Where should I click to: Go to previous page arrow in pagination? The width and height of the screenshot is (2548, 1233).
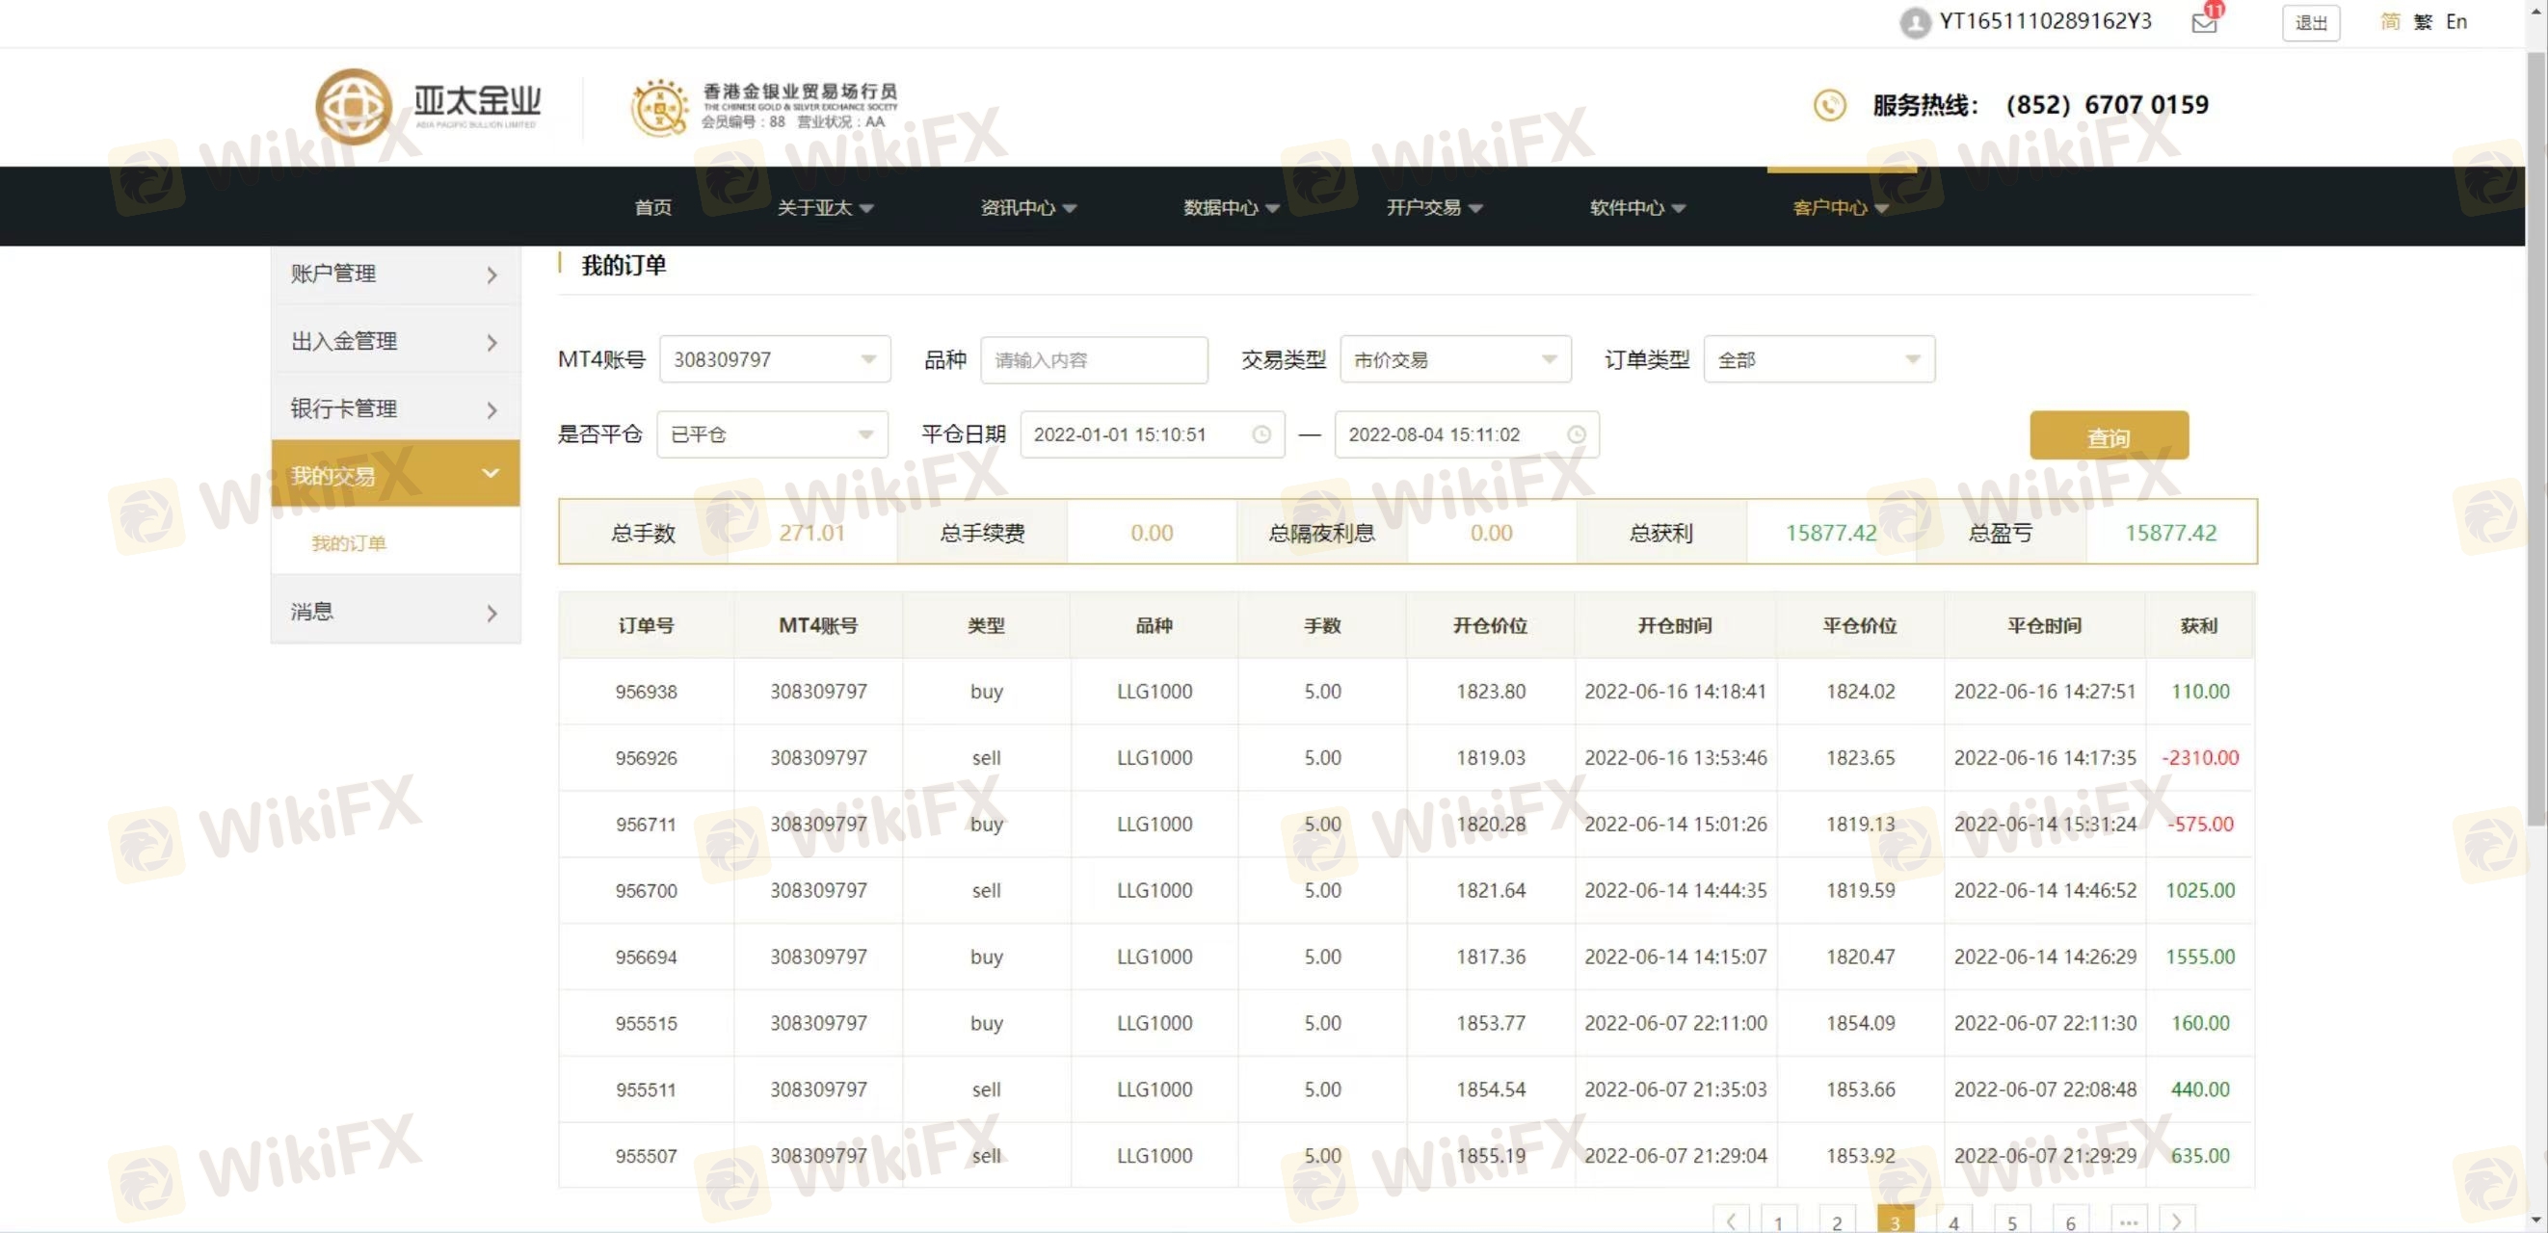pos(1731,1221)
